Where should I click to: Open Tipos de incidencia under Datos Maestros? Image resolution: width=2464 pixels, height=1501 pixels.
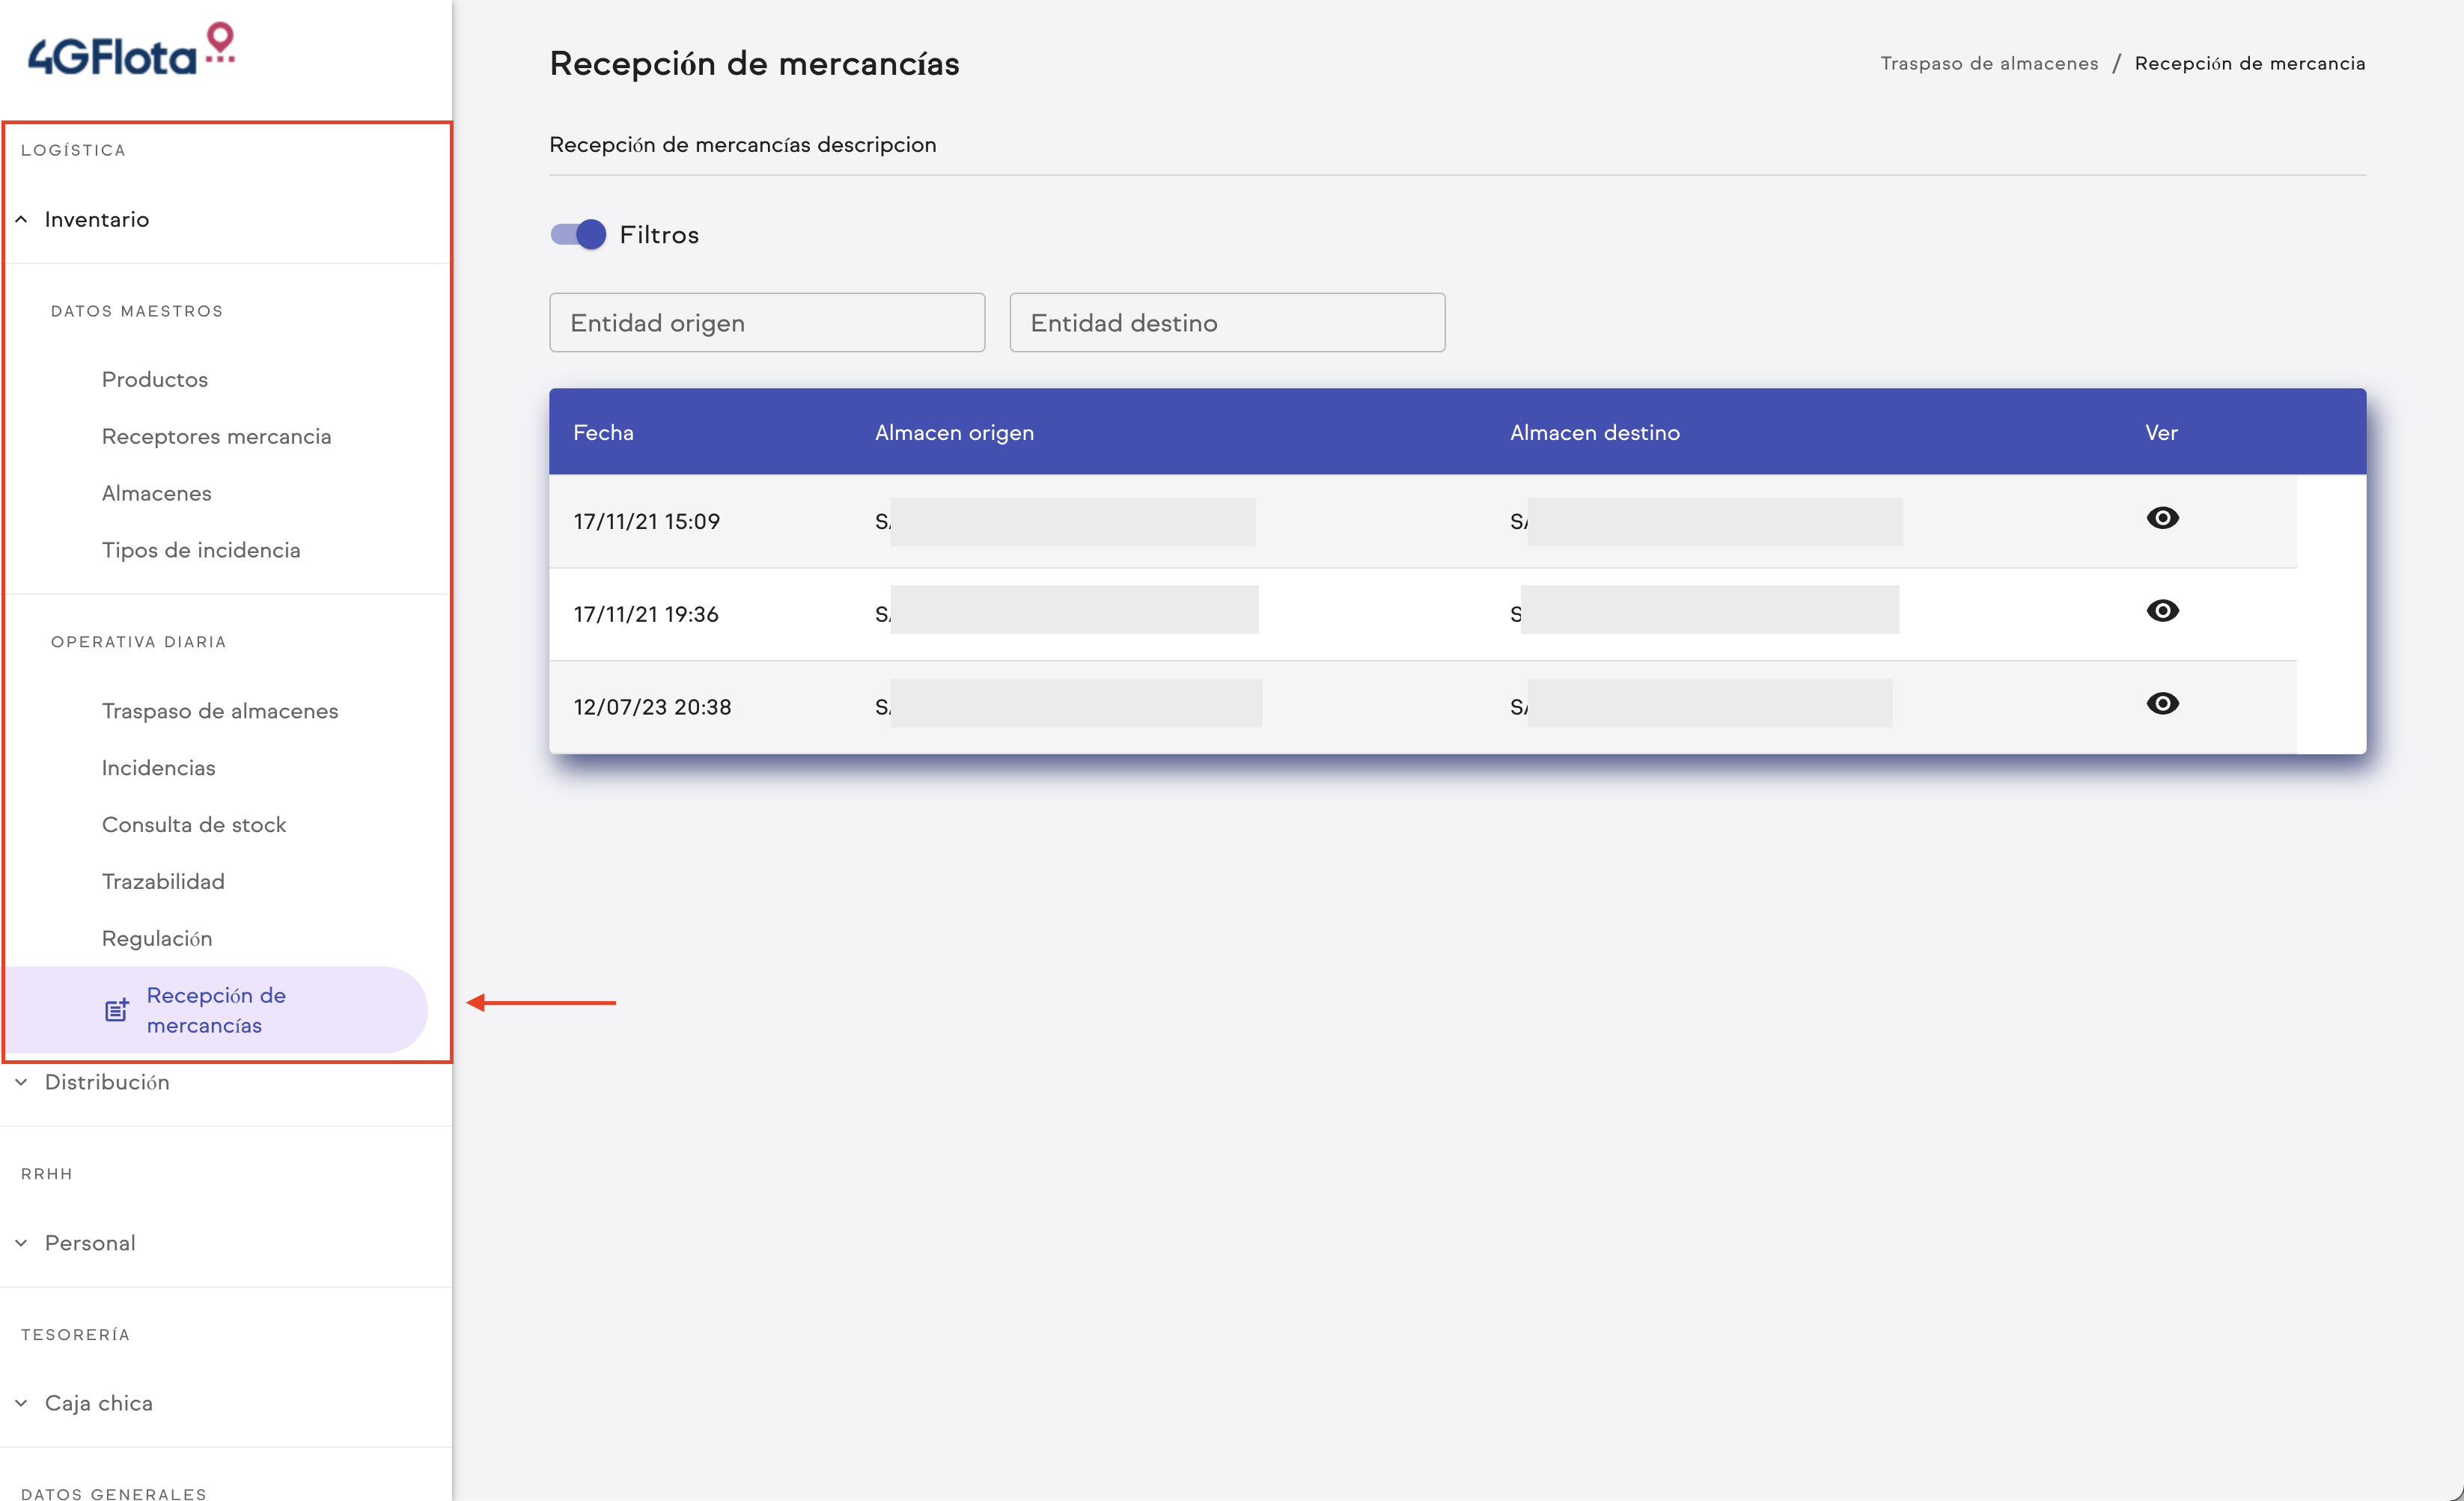pos(201,550)
